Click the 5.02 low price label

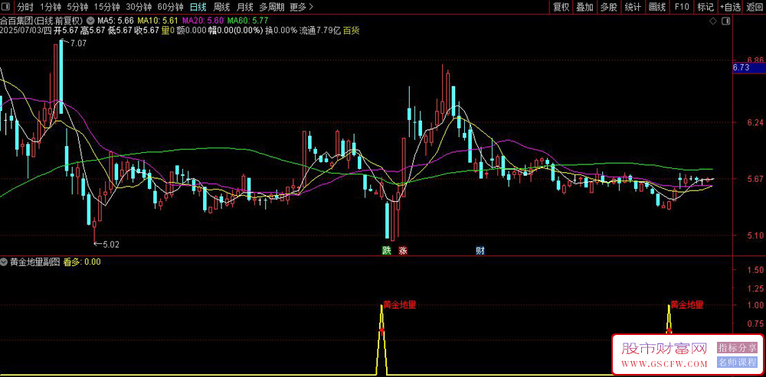pyautogui.click(x=111, y=243)
